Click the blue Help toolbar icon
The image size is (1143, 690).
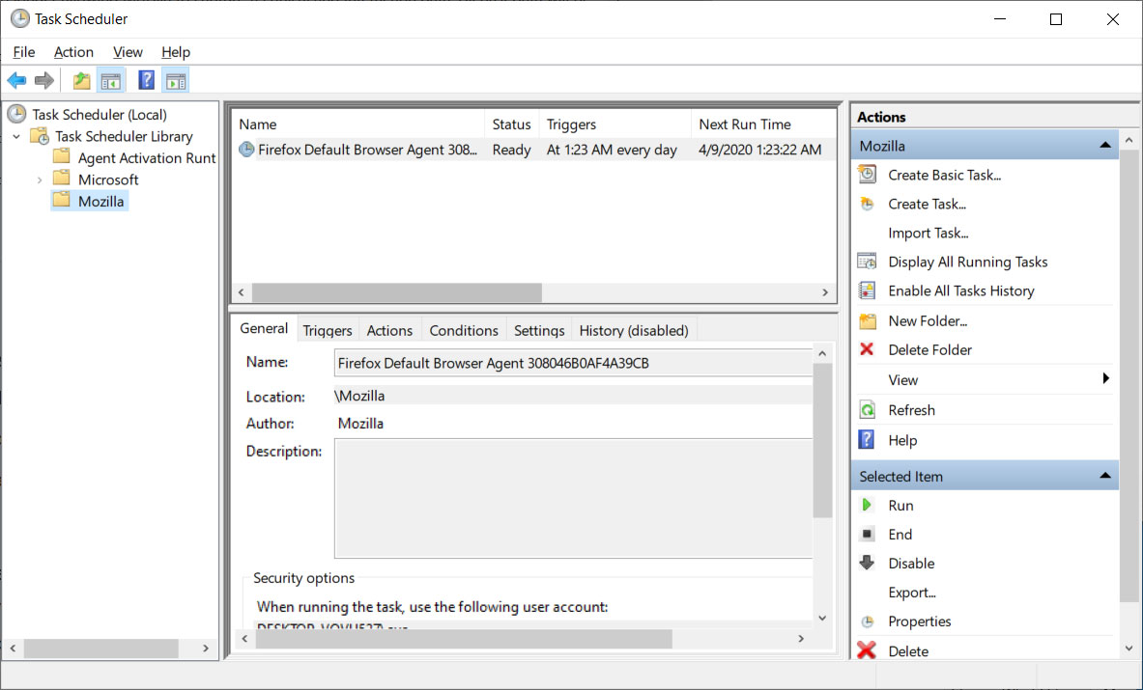(x=146, y=80)
